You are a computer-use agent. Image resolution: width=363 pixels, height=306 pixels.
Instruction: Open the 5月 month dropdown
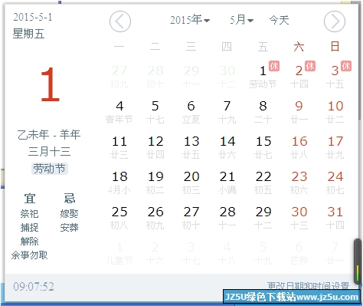point(241,20)
